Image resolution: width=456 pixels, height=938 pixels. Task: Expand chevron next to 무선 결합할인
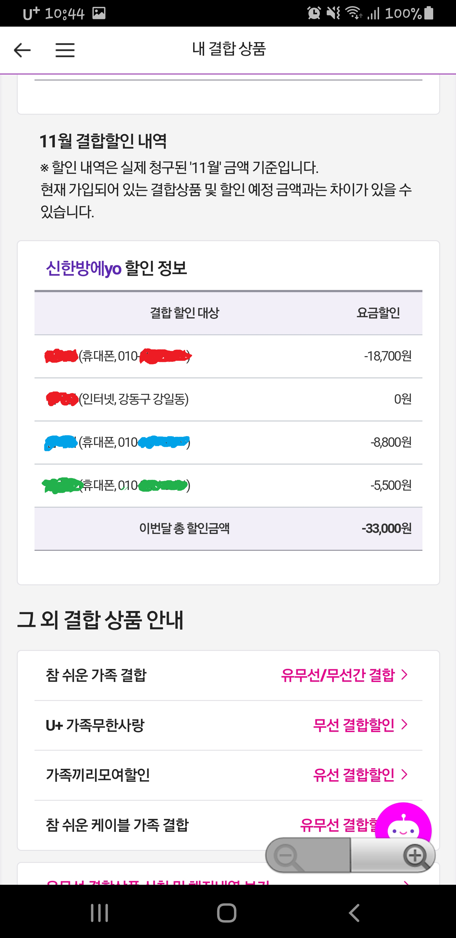[404, 725]
